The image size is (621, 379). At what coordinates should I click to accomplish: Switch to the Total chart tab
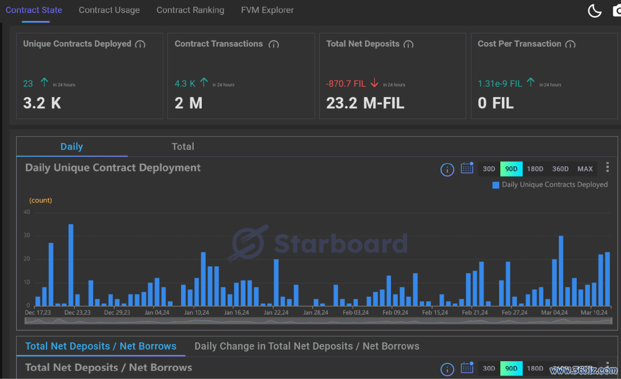[x=183, y=147]
